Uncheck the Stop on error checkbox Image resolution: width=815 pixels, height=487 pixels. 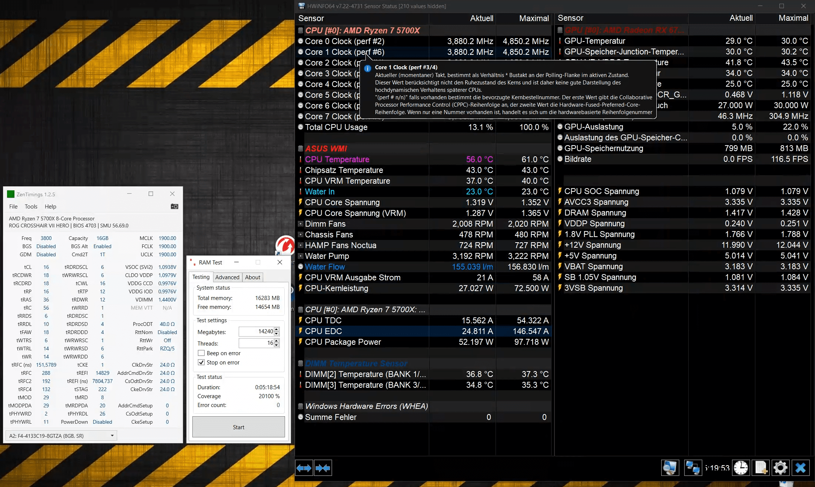tap(201, 362)
